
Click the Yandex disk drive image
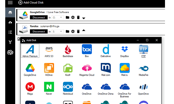[24, 29]
